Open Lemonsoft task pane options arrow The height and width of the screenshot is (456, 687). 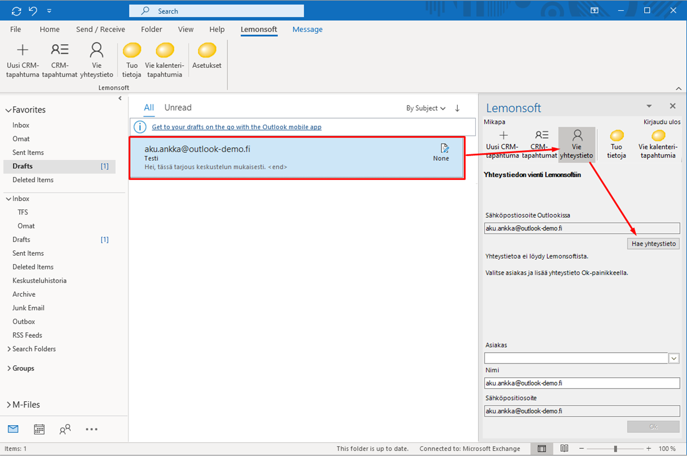pos(649,106)
